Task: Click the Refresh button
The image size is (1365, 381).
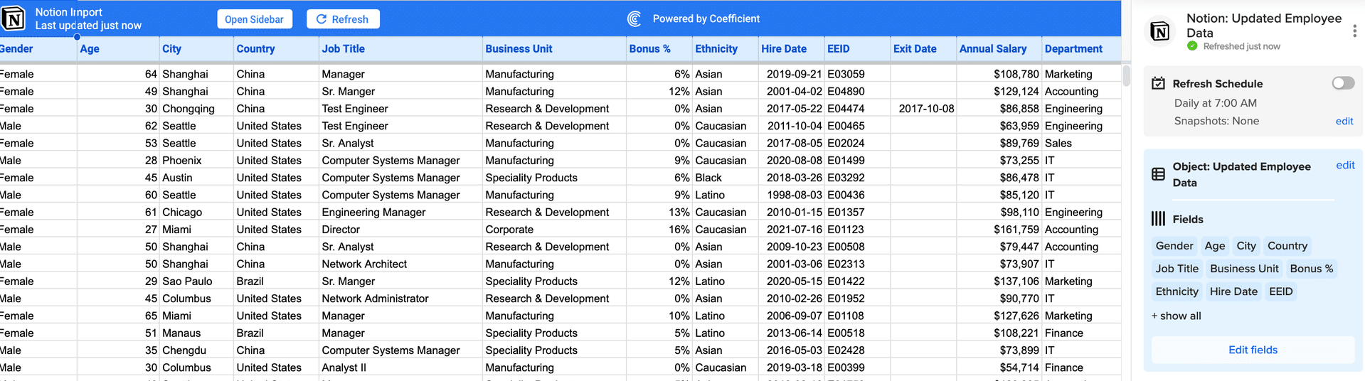Action: coord(343,19)
